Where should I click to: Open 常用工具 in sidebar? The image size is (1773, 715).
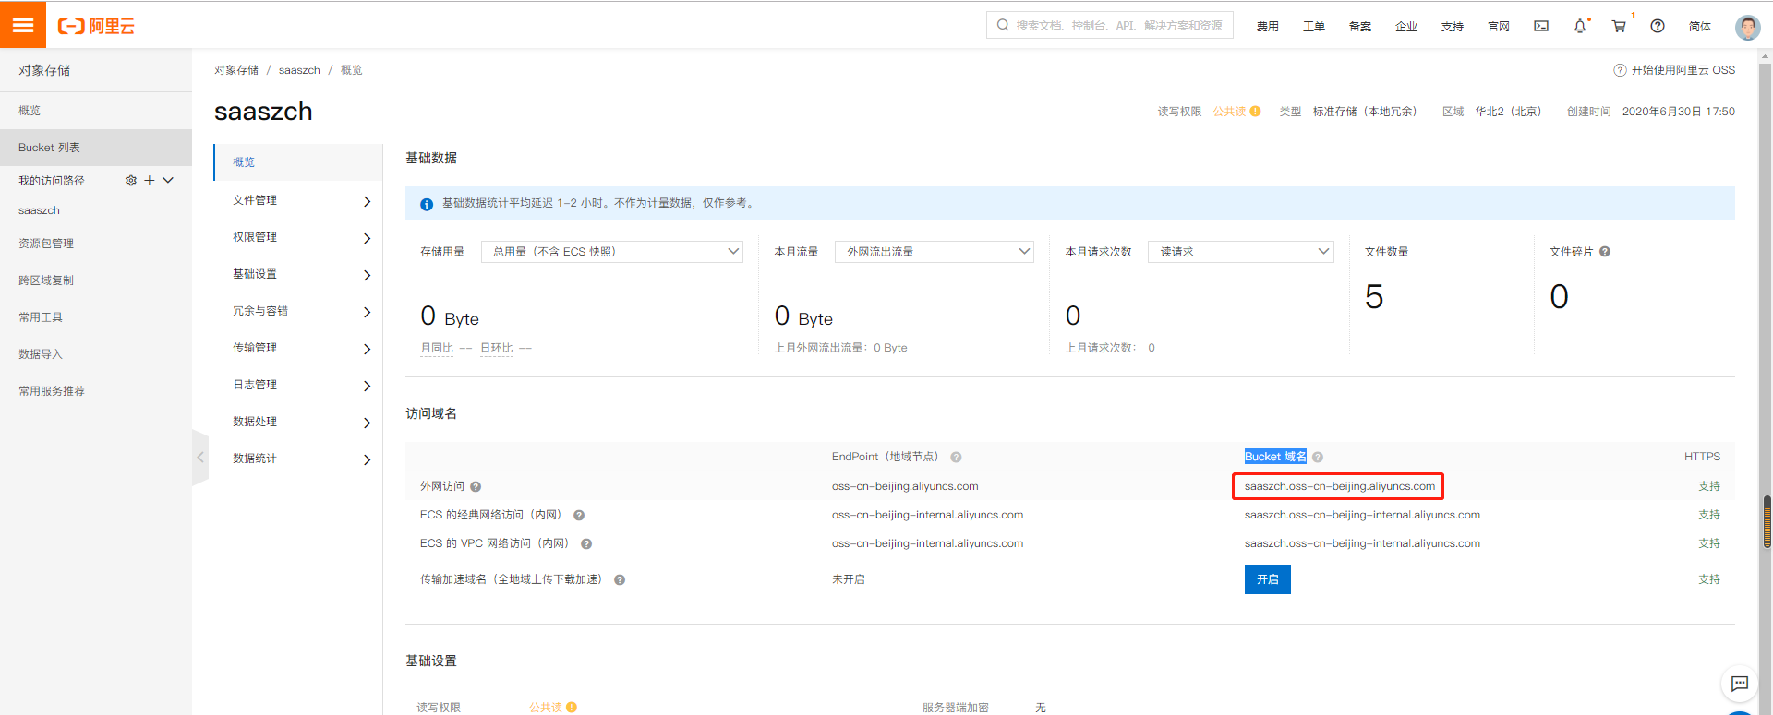(96, 317)
